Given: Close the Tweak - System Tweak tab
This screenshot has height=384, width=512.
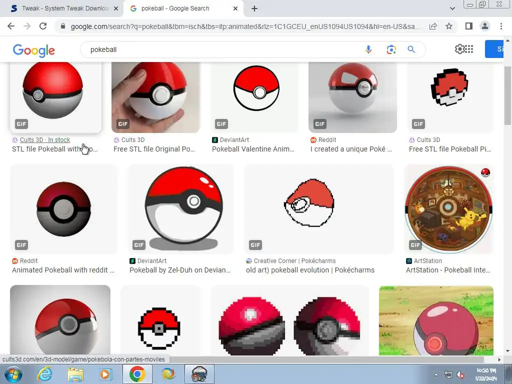Looking at the screenshot, I should 116,8.
